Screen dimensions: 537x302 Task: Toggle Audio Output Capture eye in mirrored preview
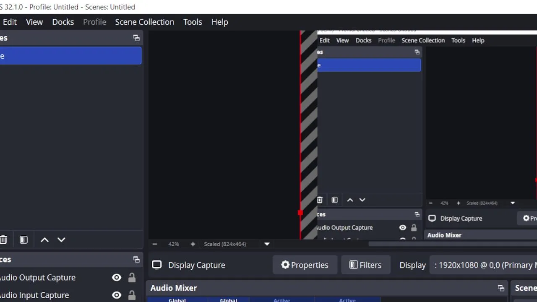(403, 228)
